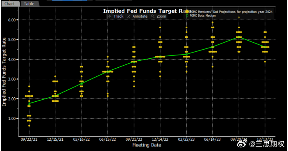Image resolution: width=288 pixels, height=151 pixels.
Task: Click the median marker at 06/14/23
Action: click(x=213, y=47)
